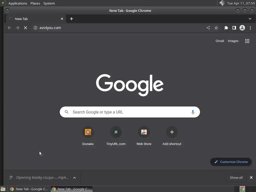This screenshot has width=256, height=192.
Task: Open the Applications menu
Action: coord(18,3)
